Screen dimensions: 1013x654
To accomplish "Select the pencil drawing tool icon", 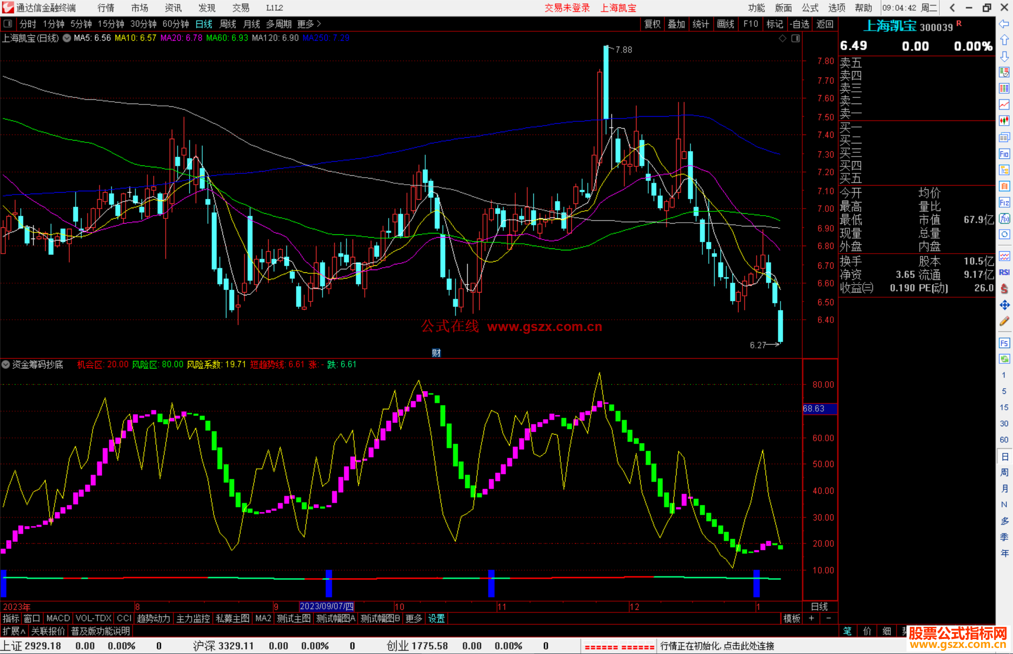I will (1004, 322).
